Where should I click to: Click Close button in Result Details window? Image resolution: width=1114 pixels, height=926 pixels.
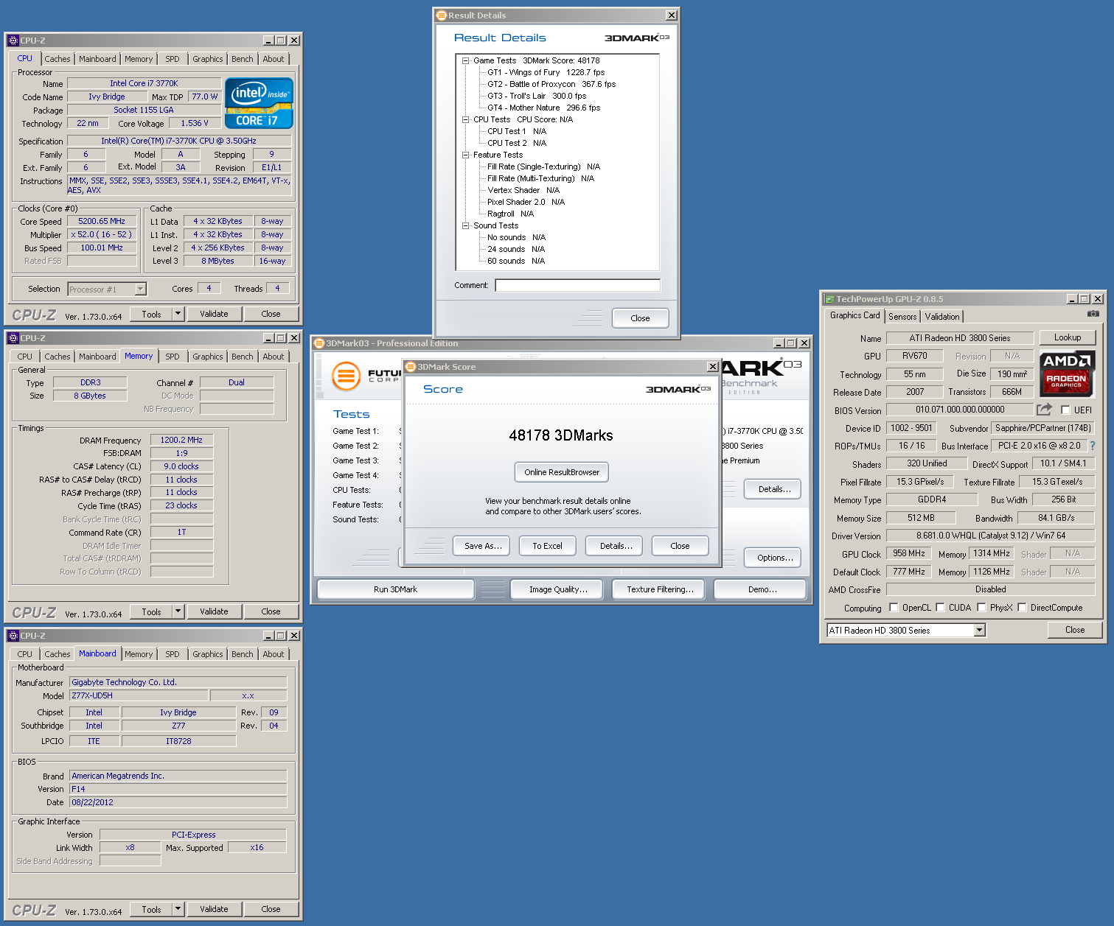tap(640, 318)
